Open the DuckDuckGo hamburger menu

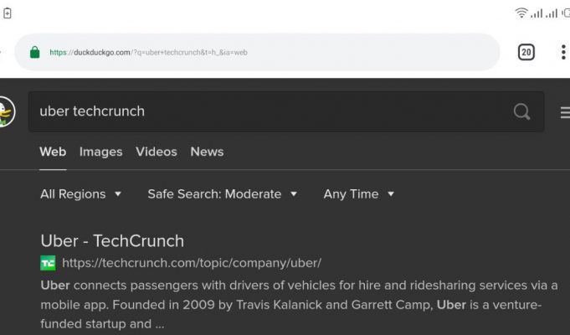(565, 112)
